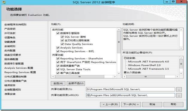
Task: Click Microsoft .NET Framework 4.0 entry
Action: pyautogui.click(x=148, y=61)
